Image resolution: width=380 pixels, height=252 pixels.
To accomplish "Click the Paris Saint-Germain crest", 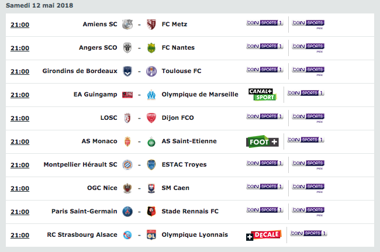I will click(x=127, y=212).
